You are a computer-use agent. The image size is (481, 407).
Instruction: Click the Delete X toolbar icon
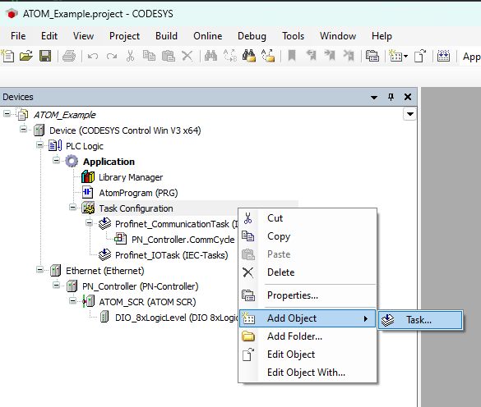[x=187, y=57]
